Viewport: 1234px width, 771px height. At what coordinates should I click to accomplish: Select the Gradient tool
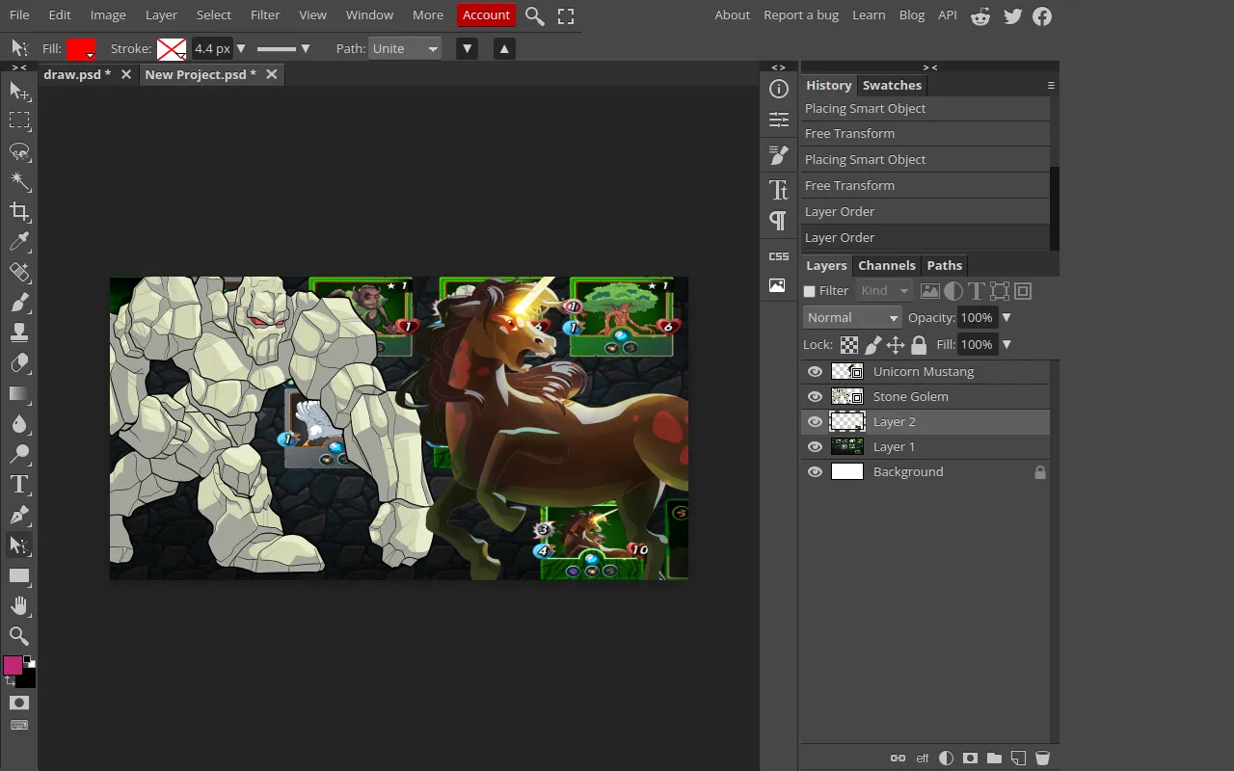pyautogui.click(x=19, y=394)
